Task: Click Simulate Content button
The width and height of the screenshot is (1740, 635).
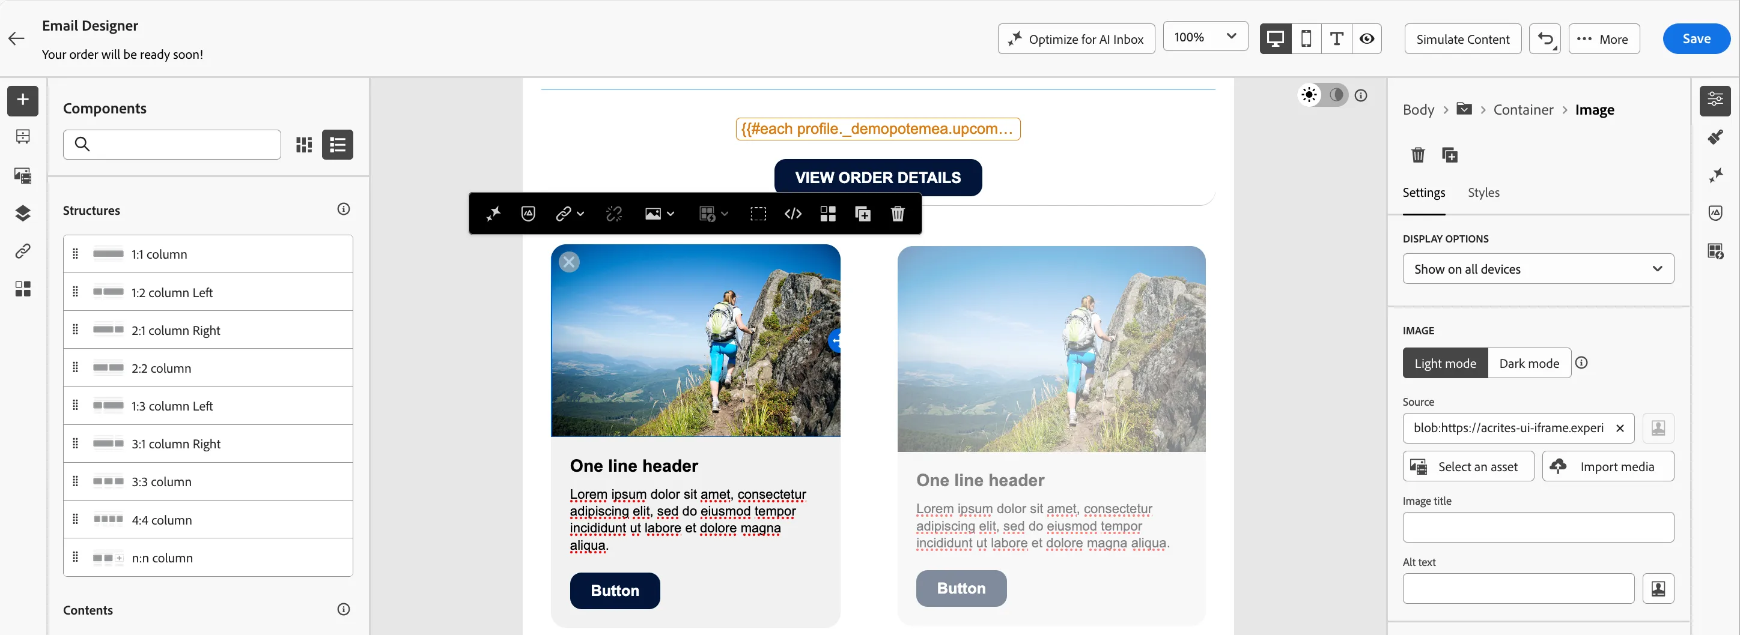Action: point(1462,39)
